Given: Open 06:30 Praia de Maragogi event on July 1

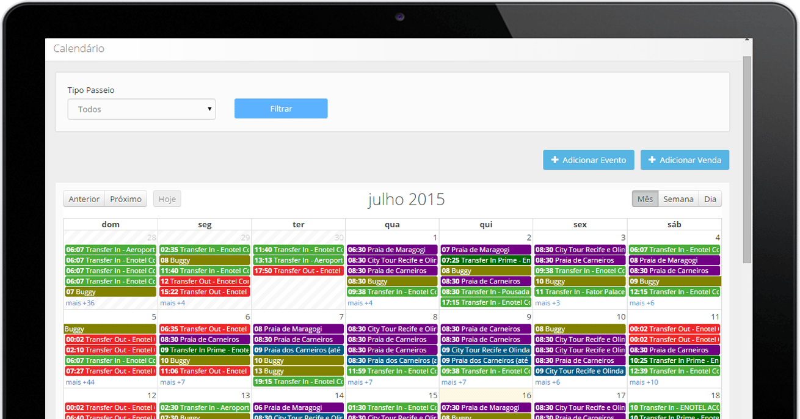Looking at the screenshot, I should 393,250.
